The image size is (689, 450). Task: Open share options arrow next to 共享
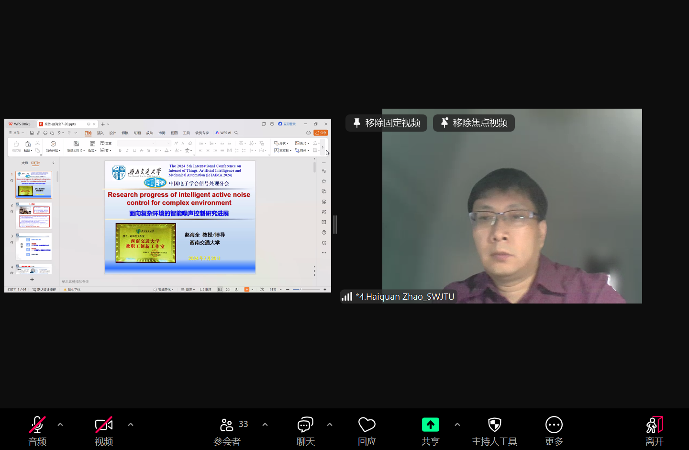[x=457, y=425]
